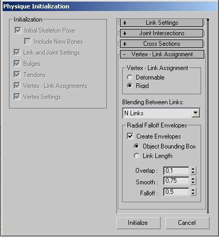The height and width of the screenshot is (237, 219).
Task: Click the rollout panel vertical scrollbar
Action: [x=208, y=116]
